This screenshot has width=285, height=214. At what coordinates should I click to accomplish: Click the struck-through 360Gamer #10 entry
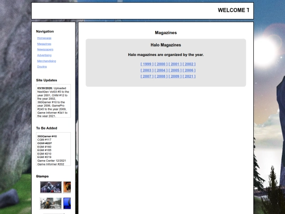click(x=47, y=136)
